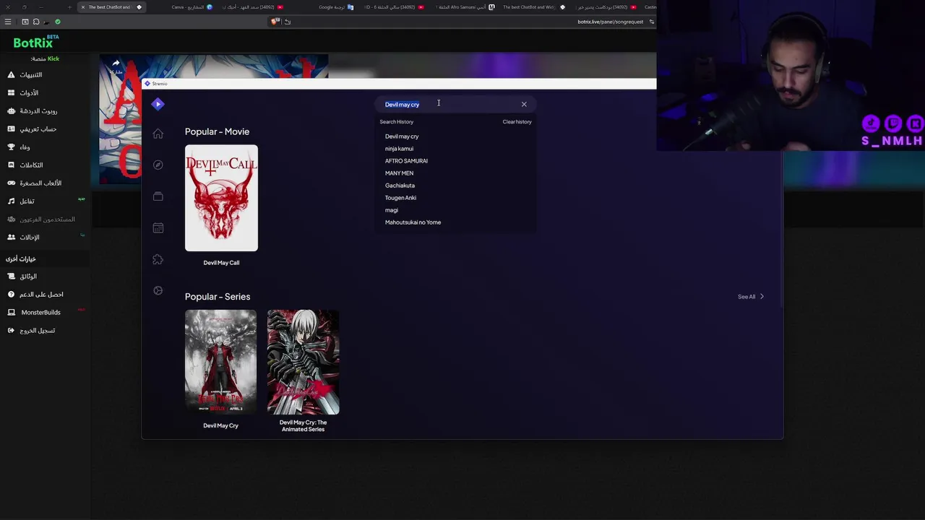Open the alerts (التنبيهات) warning icon

pos(11,74)
